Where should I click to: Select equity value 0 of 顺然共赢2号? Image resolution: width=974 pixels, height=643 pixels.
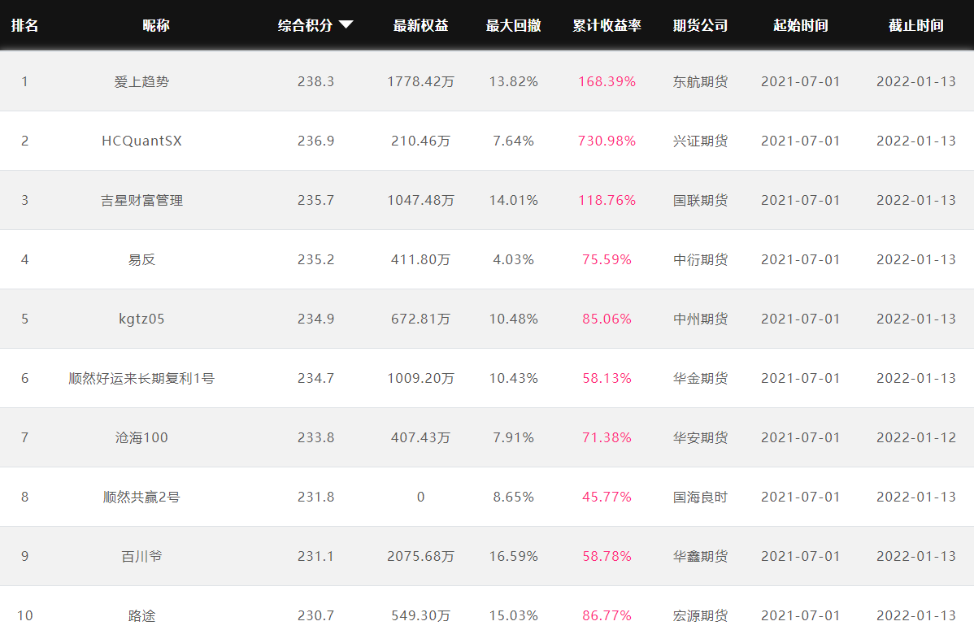pyautogui.click(x=420, y=497)
